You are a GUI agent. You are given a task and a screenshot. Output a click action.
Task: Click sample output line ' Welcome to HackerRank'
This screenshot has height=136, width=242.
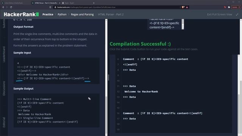[35, 114]
